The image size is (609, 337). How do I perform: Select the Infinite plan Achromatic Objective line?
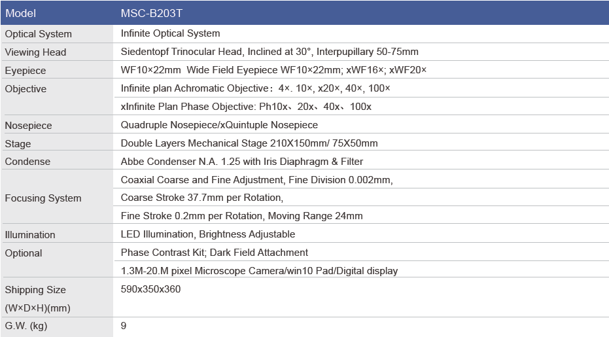pyautogui.click(x=255, y=88)
